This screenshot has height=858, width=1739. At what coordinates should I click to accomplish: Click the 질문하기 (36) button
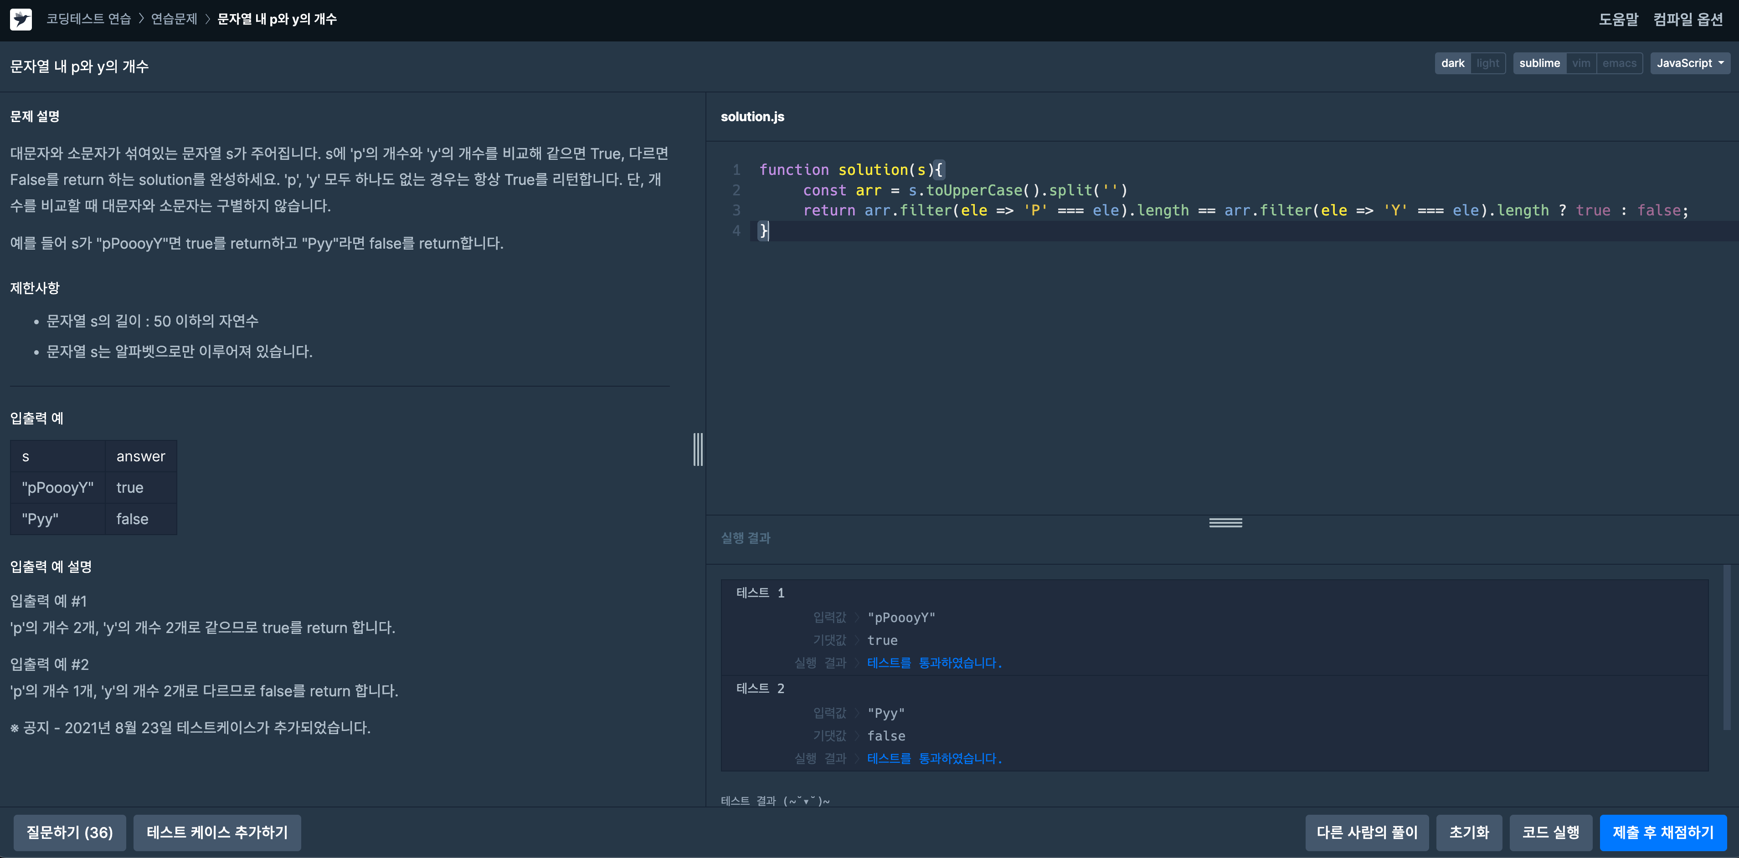coord(70,832)
